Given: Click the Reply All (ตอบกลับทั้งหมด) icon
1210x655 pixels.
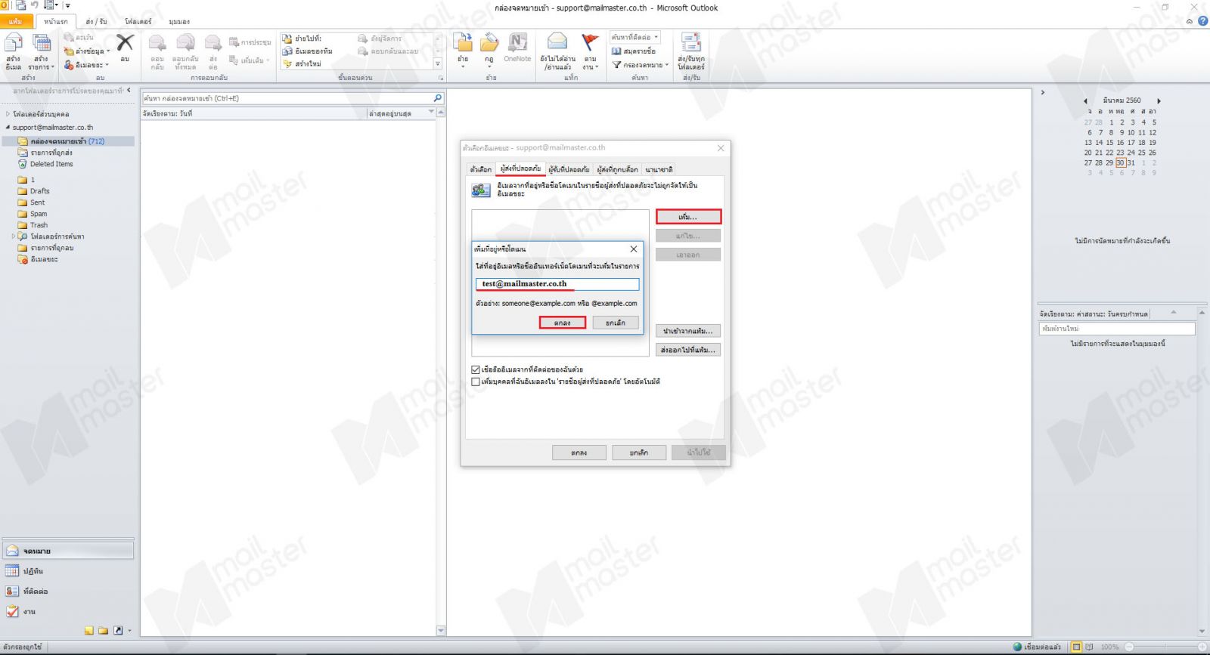Looking at the screenshot, I should tap(185, 43).
